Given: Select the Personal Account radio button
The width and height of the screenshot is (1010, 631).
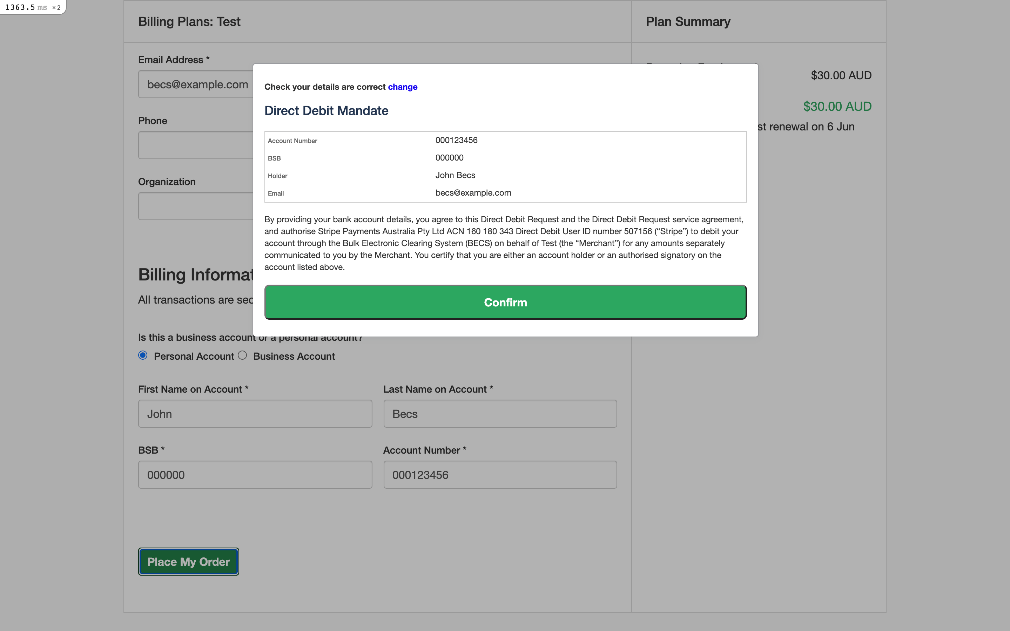Looking at the screenshot, I should pyautogui.click(x=143, y=355).
